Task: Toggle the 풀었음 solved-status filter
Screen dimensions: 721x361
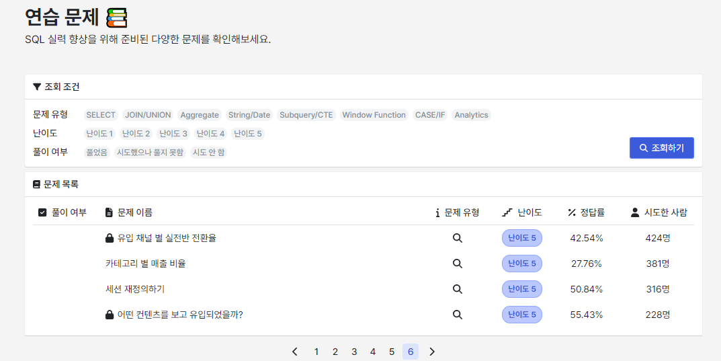Action: [x=97, y=152]
